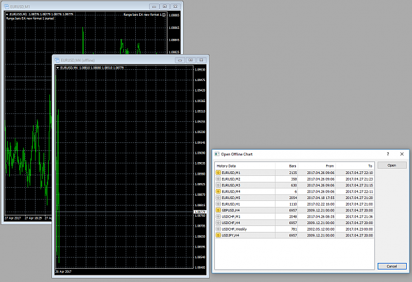This screenshot has height=282, width=412.
Task: Maximize the EURUSD,M4 (offline) chart window
Action: point(191,60)
